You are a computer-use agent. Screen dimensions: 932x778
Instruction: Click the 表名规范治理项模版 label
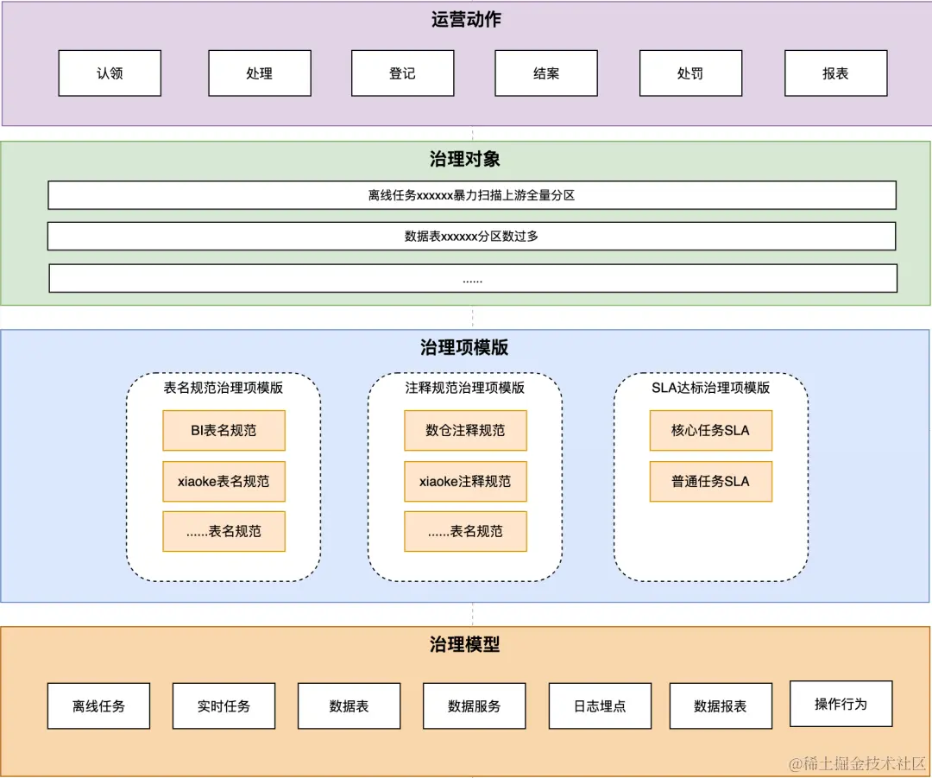click(224, 388)
